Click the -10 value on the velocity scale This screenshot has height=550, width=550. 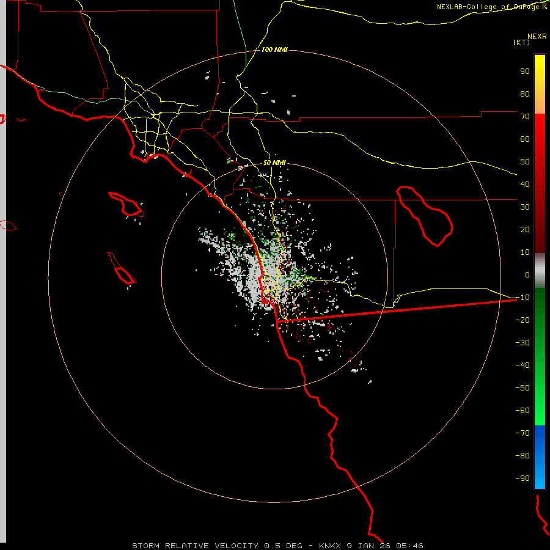tap(522, 298)
